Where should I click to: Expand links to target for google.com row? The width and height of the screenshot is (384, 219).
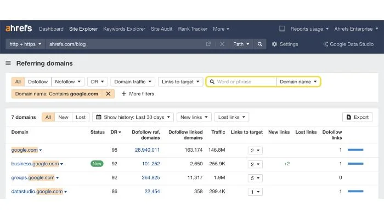click(255, 151)
